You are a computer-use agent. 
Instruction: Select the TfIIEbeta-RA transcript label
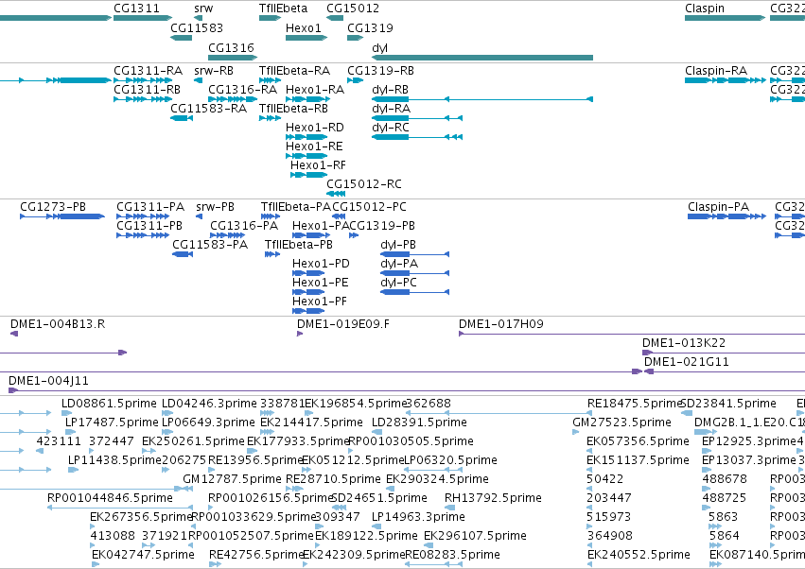[295, 70]
